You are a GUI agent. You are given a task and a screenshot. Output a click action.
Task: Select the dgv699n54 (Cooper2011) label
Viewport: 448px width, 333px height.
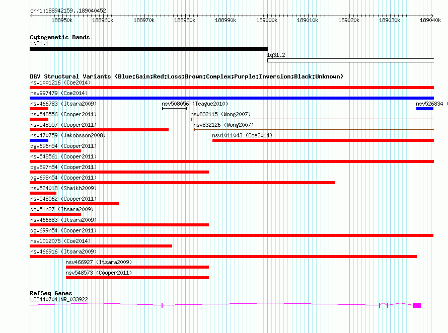coord(63,231)
